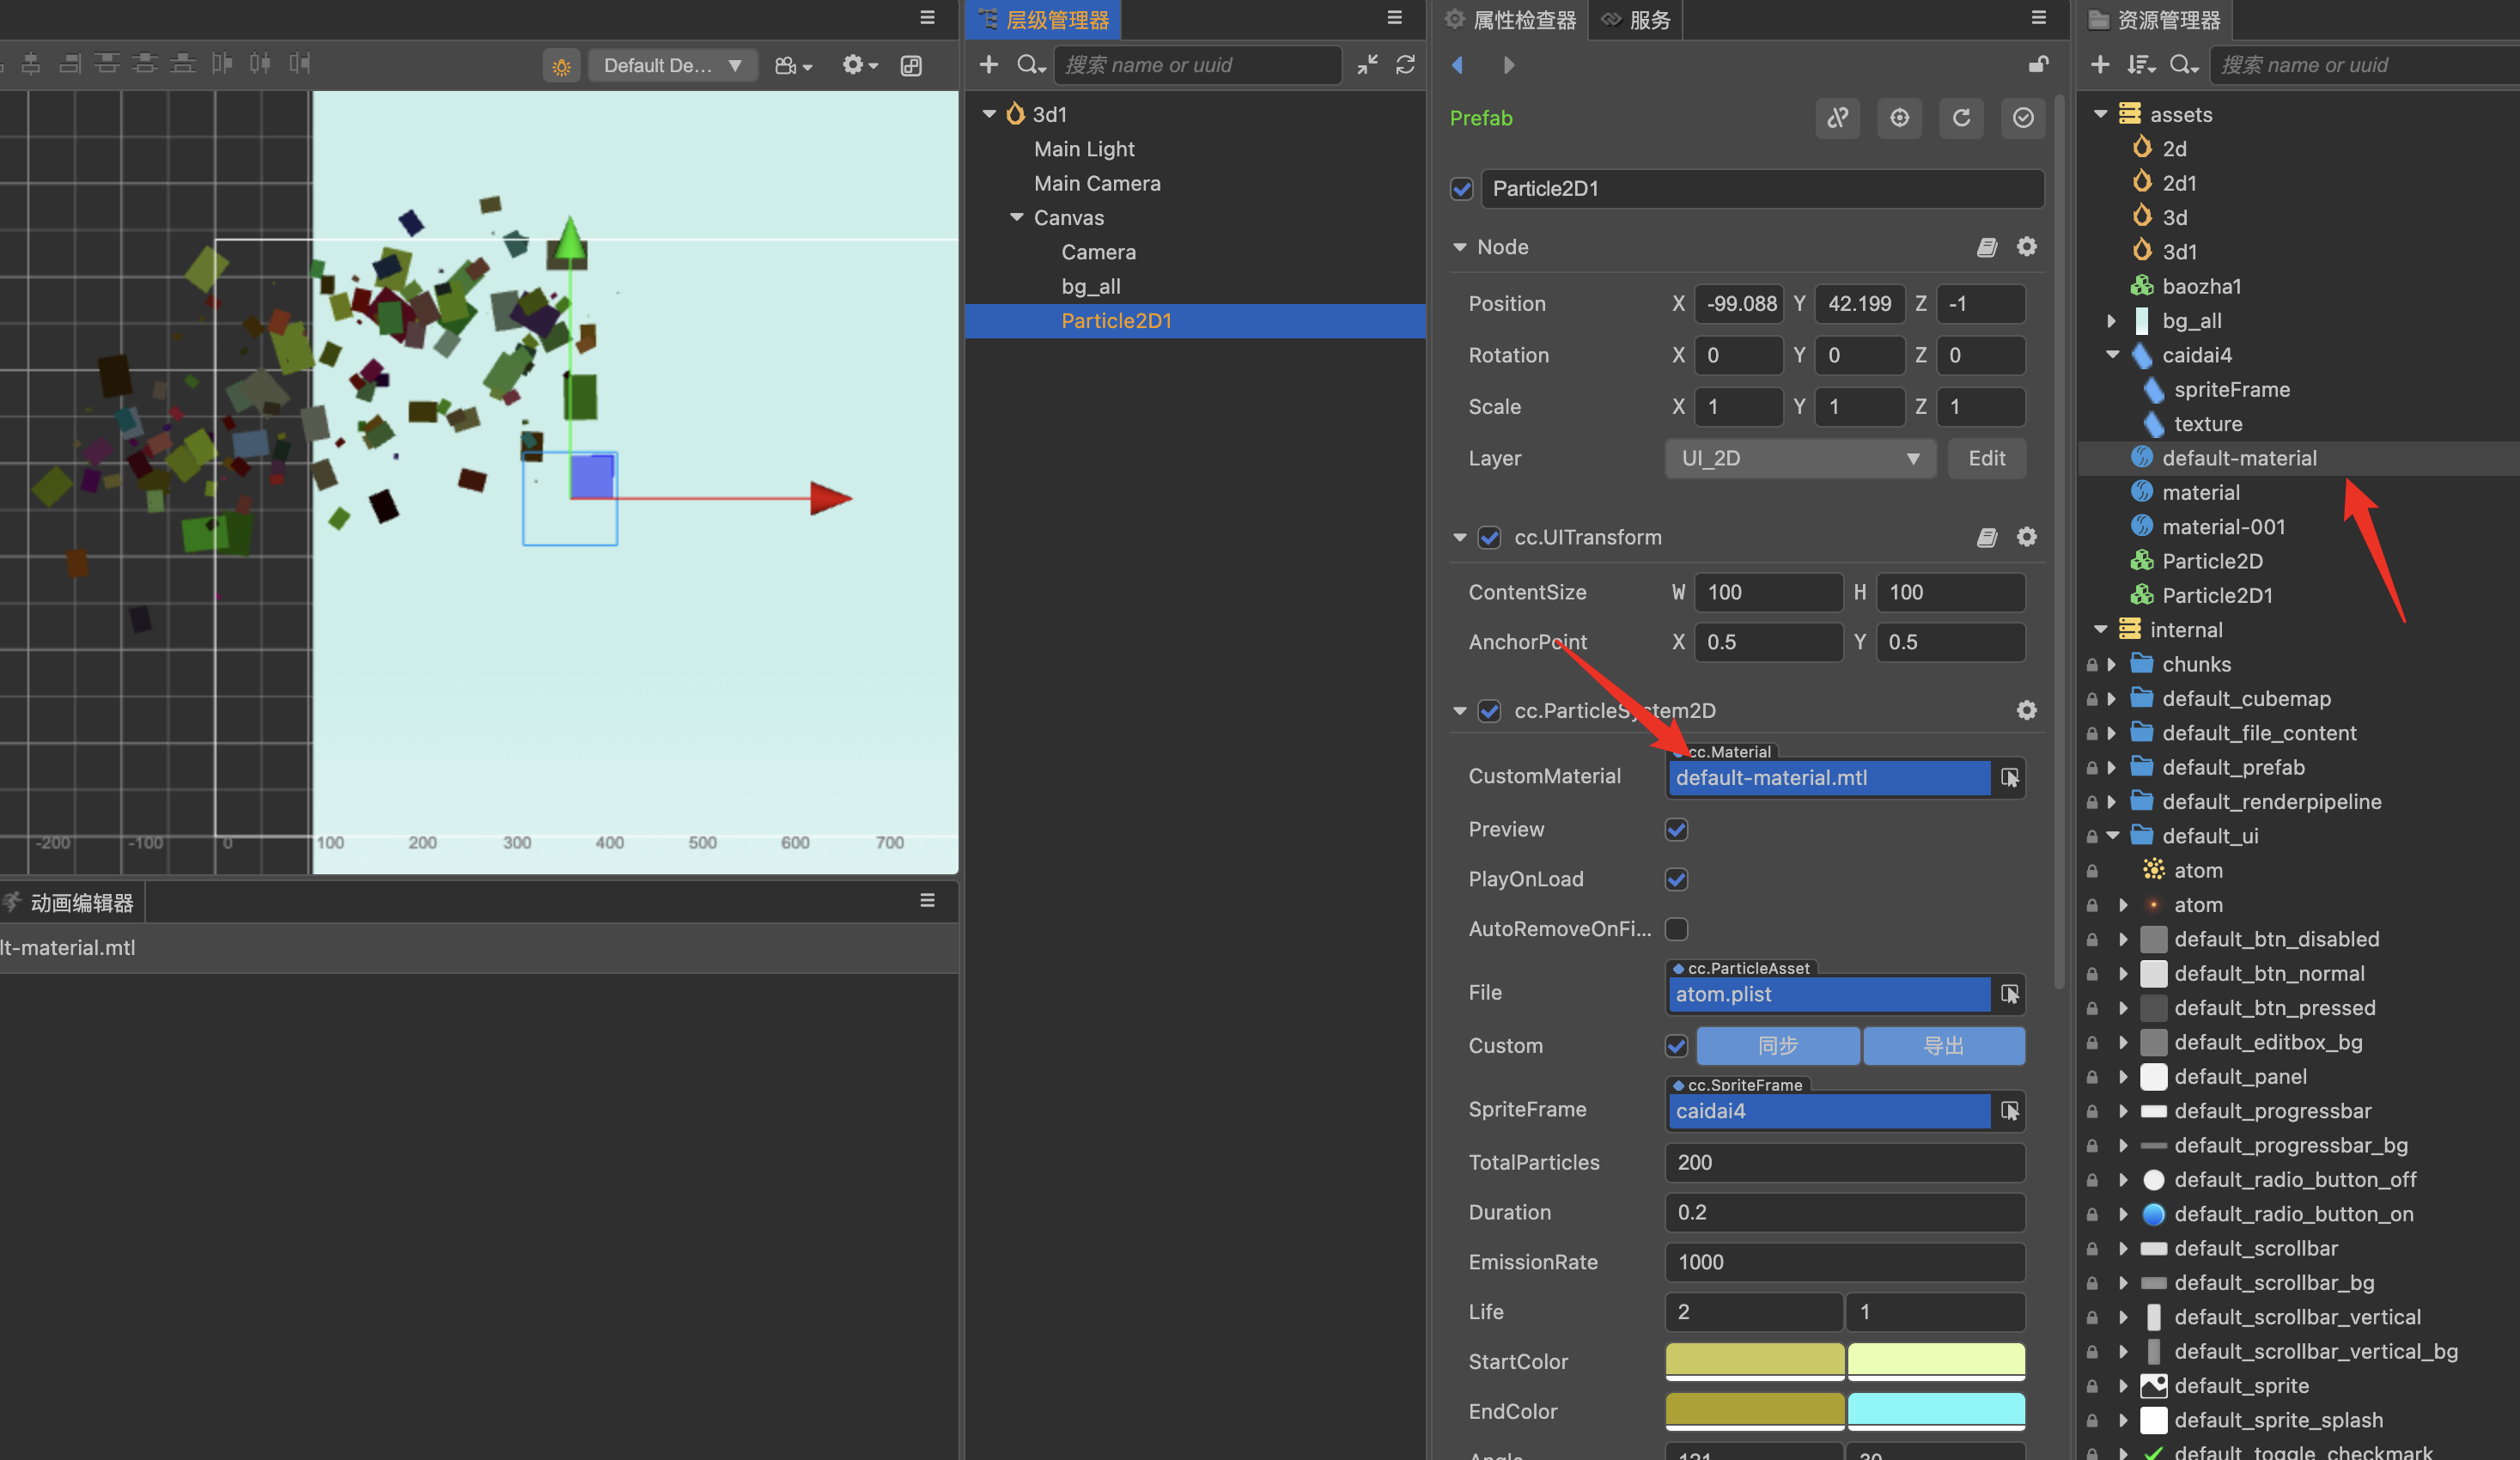Collapse the cc.UITransform section
This screenshot has height=1460, width=2520.
tap(1460, 538)
